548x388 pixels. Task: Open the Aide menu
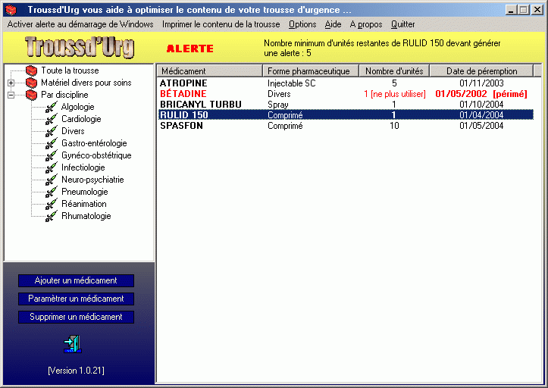[333, 24]
